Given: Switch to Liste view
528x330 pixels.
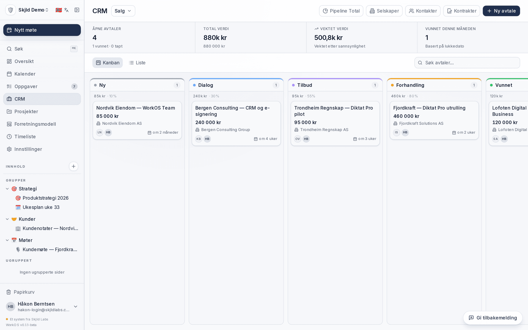Looking at the screenshot, I should pyautogui.click(x=137, y=63).
